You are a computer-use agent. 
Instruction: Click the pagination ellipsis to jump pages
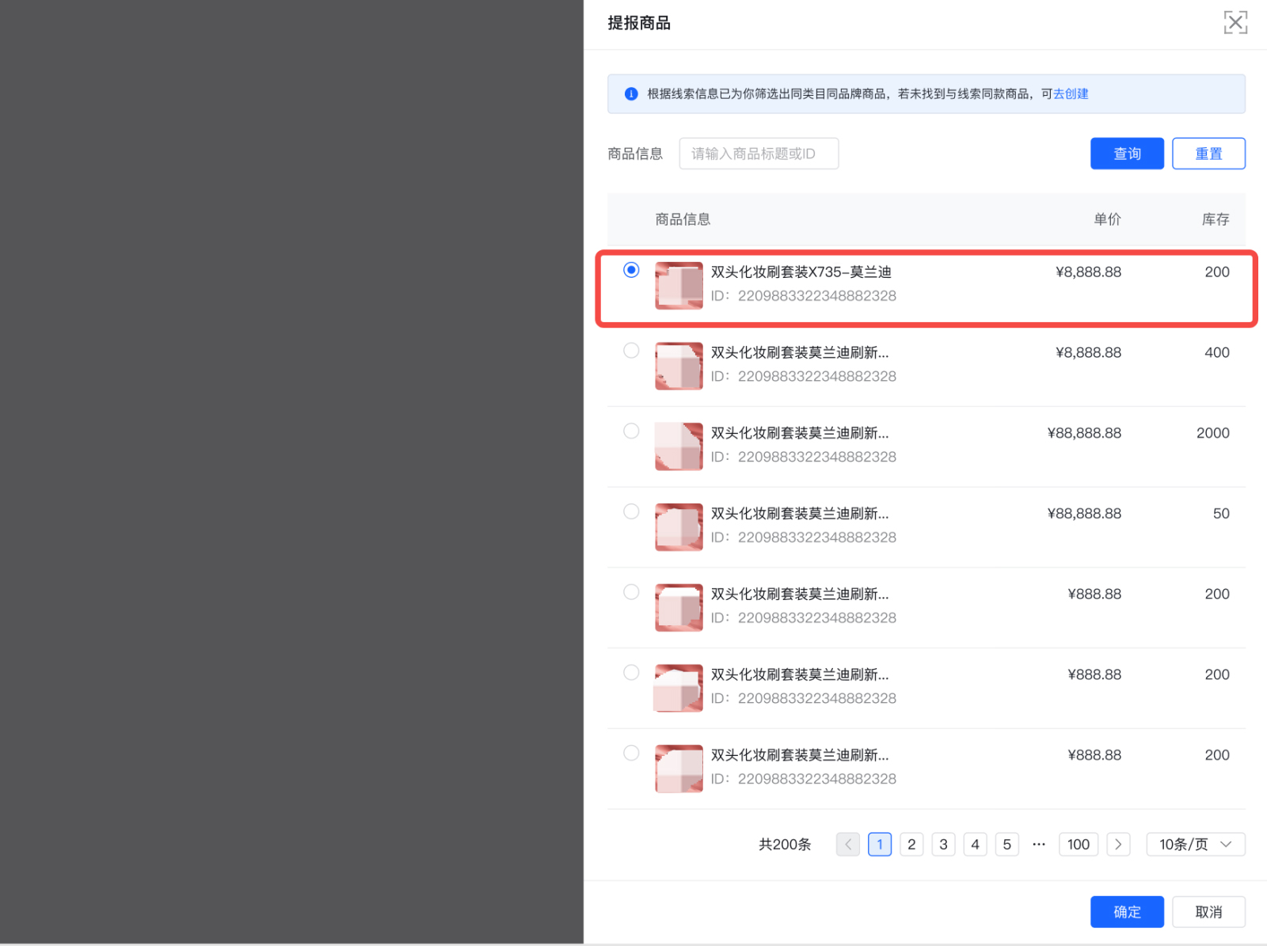tap(1038, 844)
